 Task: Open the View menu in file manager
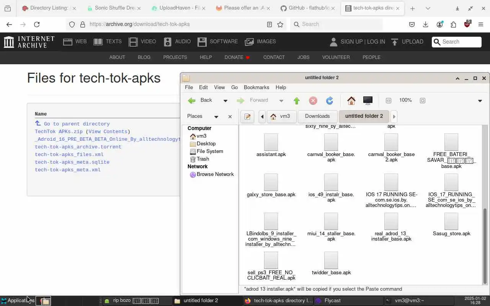tap(219, 87)
